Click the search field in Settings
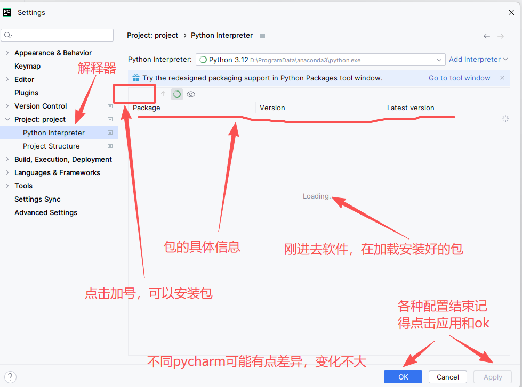 click(x=57, y=35)
